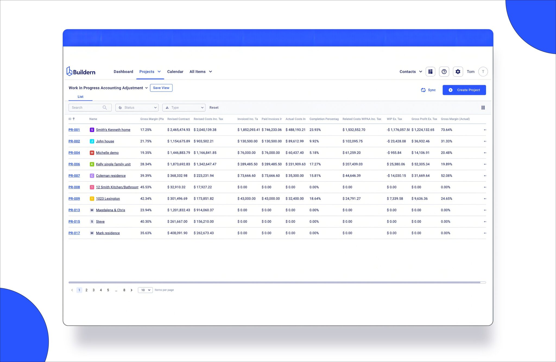Open row actions for John house
556x362 pixels.
click(485, 141)
